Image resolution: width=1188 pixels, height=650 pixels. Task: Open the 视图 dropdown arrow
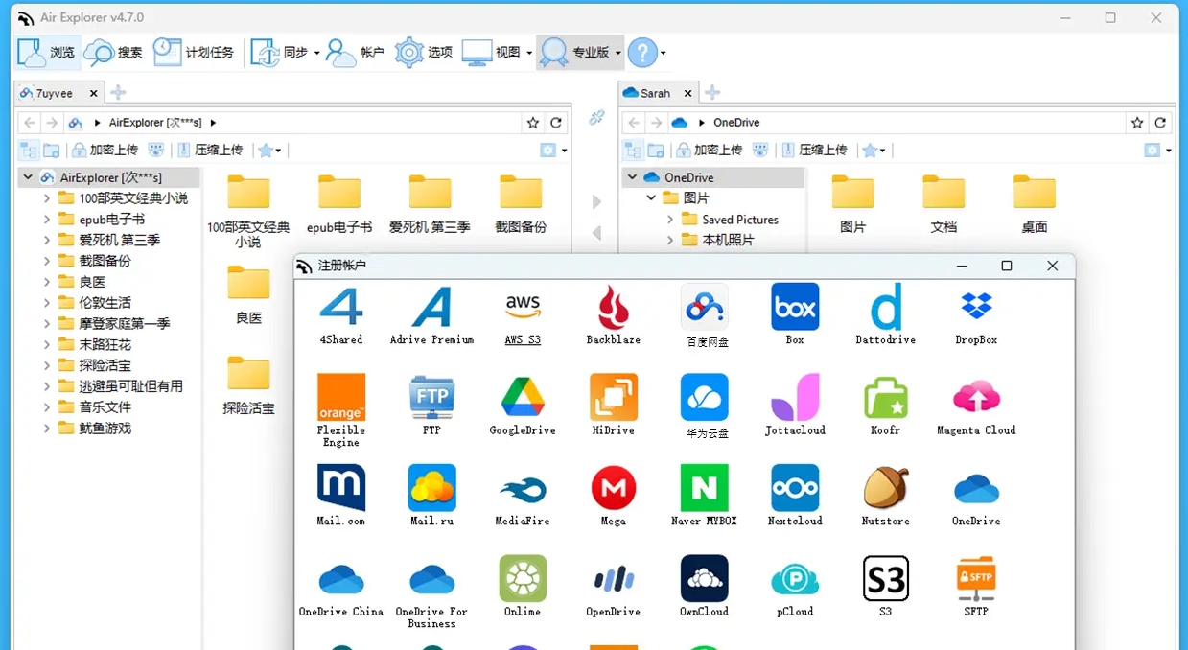529,53
